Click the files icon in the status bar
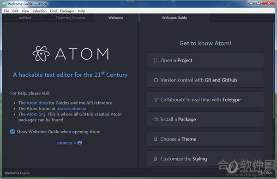The image size is (277, 179). pyautogui.click(x=261, y=173)
